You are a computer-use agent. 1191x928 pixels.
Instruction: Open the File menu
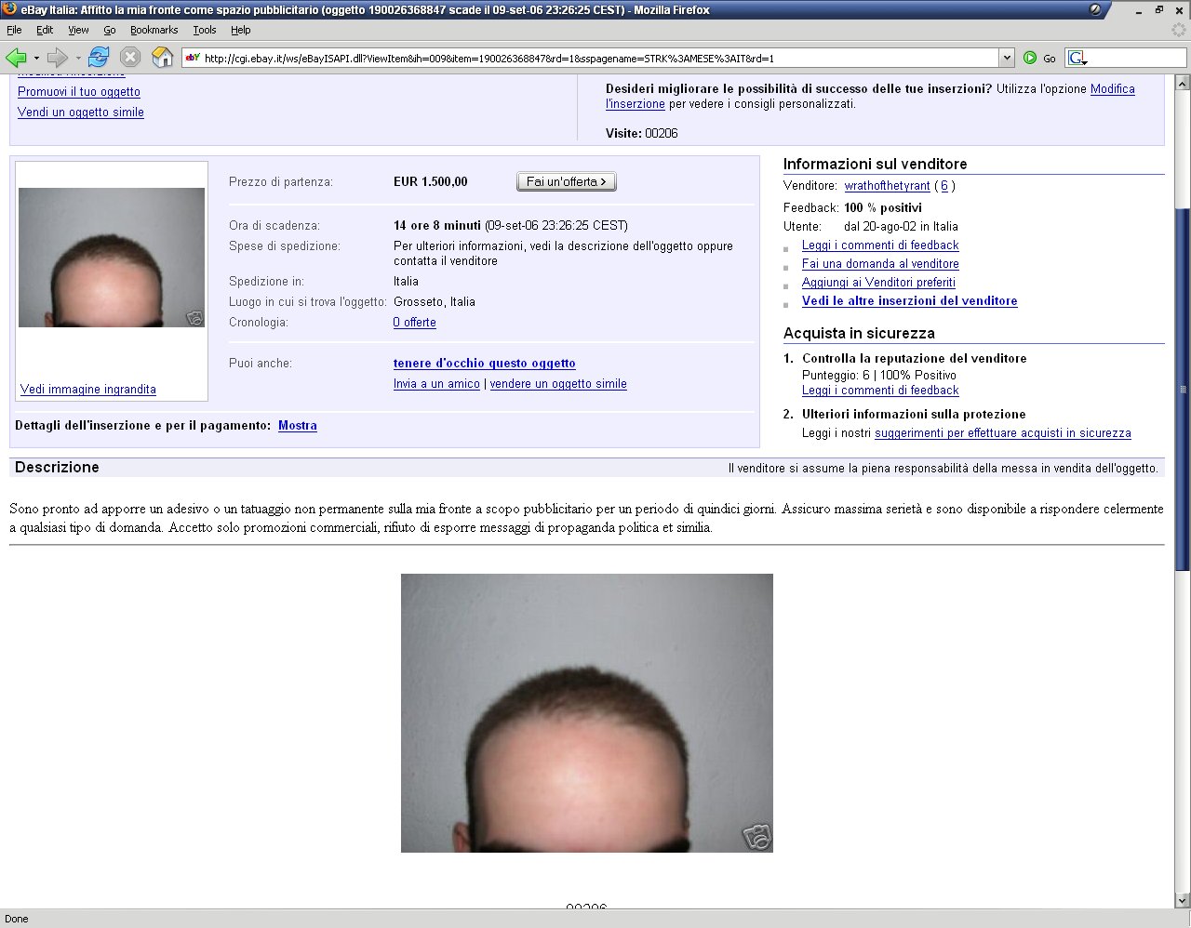[x=14, y=30]
